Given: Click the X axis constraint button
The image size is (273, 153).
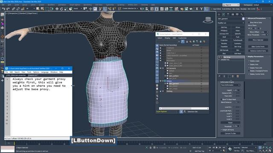Looking at the screenshot, I should point(197,9).
